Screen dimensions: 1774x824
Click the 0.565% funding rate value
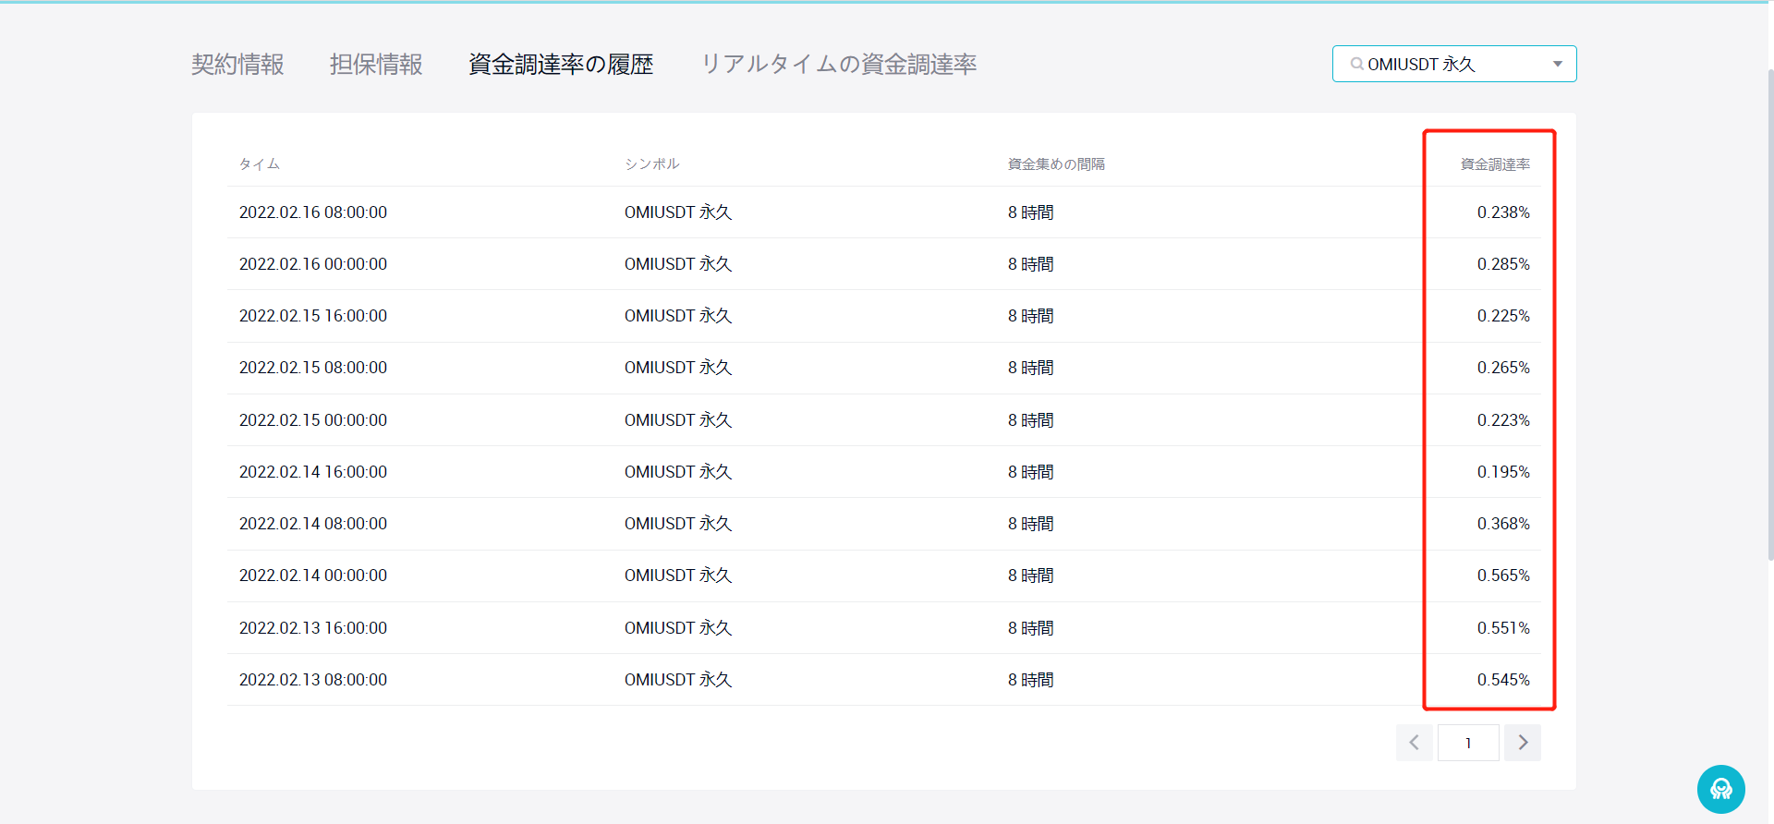coord(1503,576)
